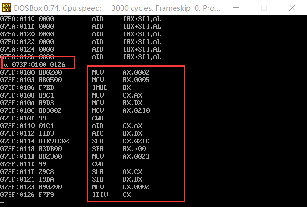Click address 075A:0122 0000

click(27, 42)
